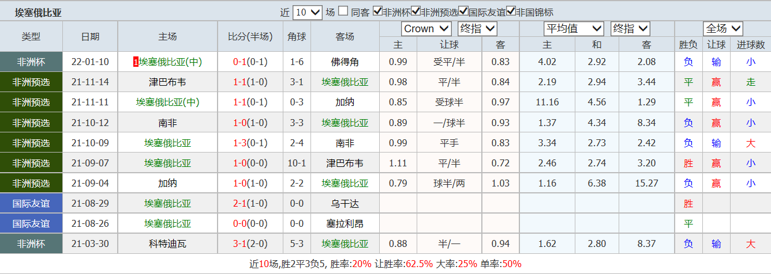Click the 进球数 column header

[750, 45]
